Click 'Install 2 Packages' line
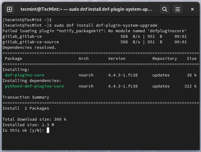201x152 pixels. click(26, 108)
